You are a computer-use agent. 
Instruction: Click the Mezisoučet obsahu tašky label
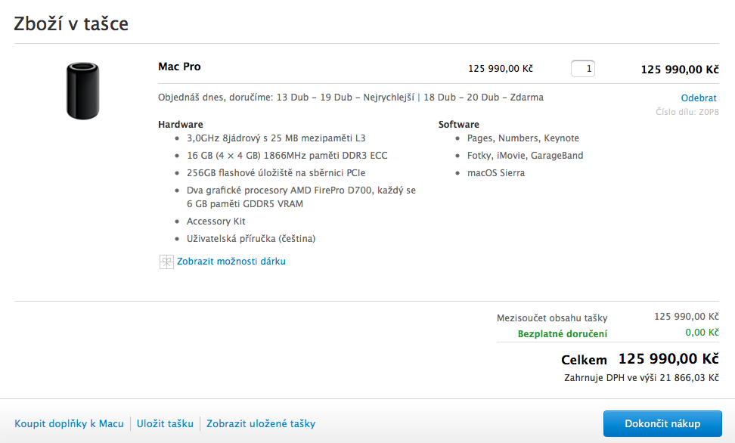click(x=552, y=318)
